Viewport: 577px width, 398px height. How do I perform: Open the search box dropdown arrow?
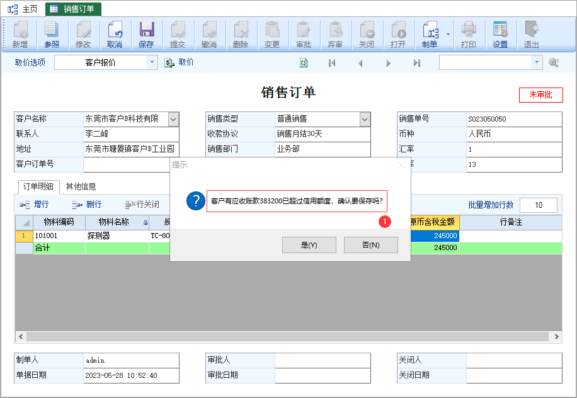click(537, 62)
